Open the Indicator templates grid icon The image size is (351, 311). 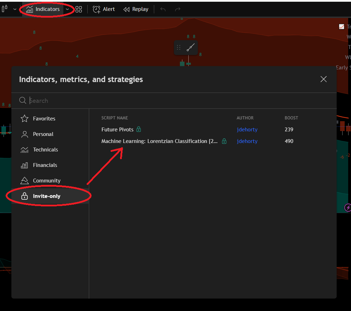pos(79,9)
